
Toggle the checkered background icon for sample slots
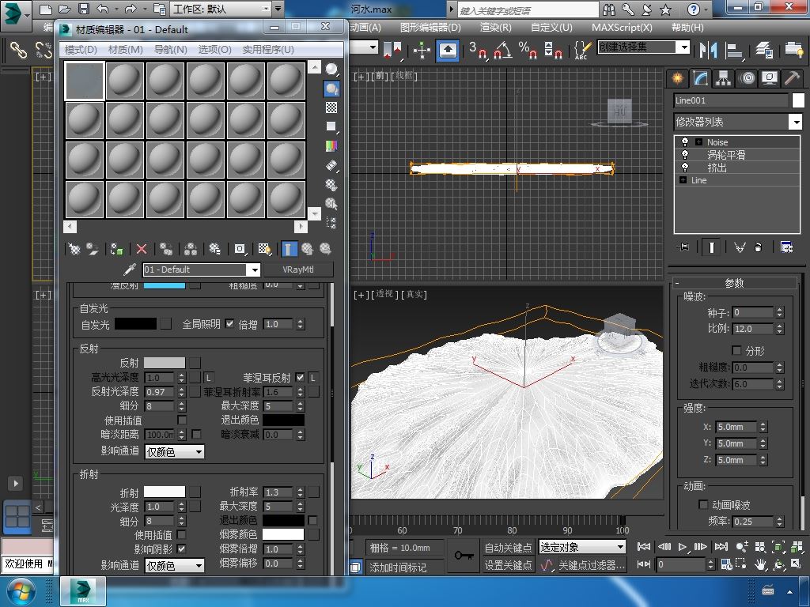(331, 107)
